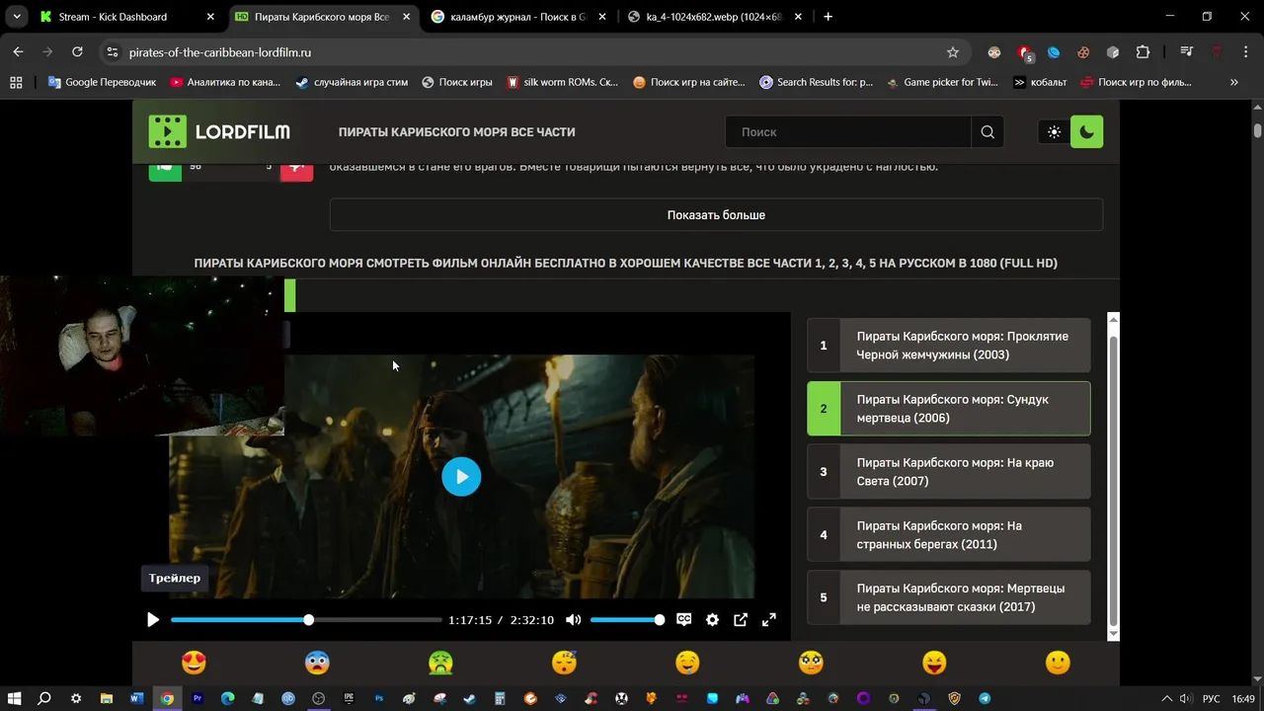React with smirking emoji
Viewport: 1264px width, 711px height.
[687, 663]
